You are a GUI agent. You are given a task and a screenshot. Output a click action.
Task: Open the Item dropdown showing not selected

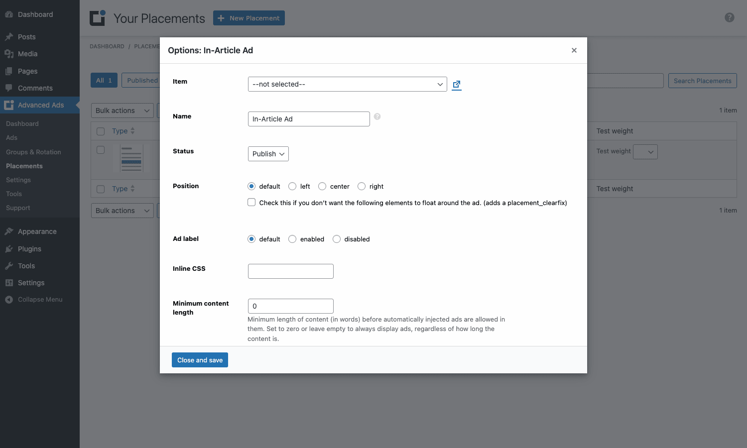click(348, 84)
